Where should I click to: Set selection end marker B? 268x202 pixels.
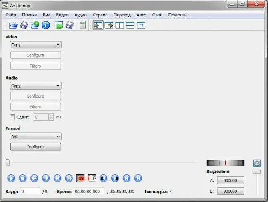click(x=92, y=178)
